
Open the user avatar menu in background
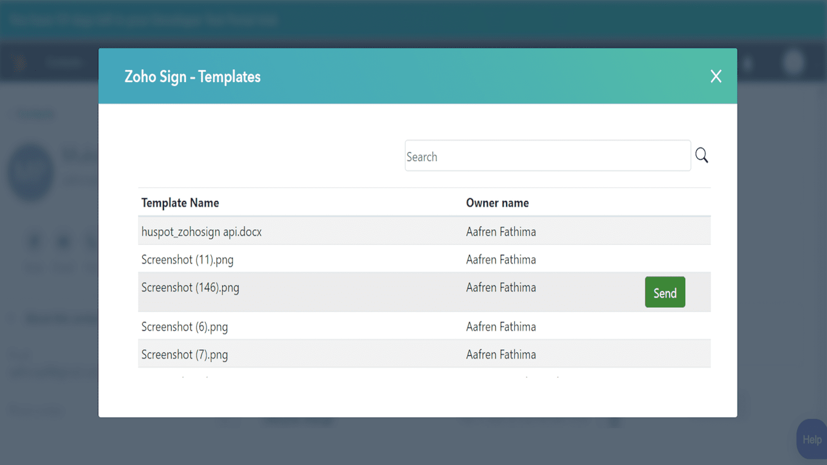coord(793,63)
